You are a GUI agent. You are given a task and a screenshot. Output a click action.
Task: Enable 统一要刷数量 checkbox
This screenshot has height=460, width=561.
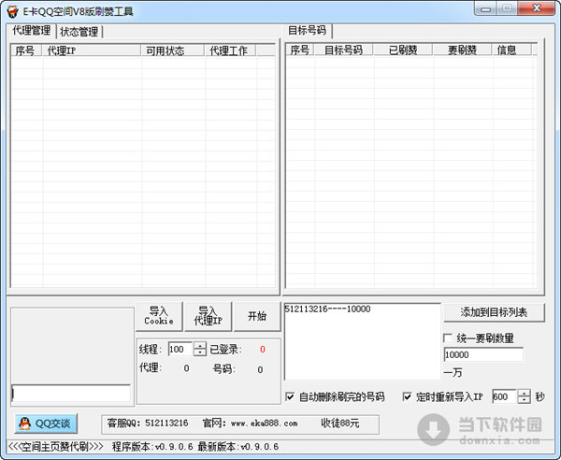tap(447, 338)
